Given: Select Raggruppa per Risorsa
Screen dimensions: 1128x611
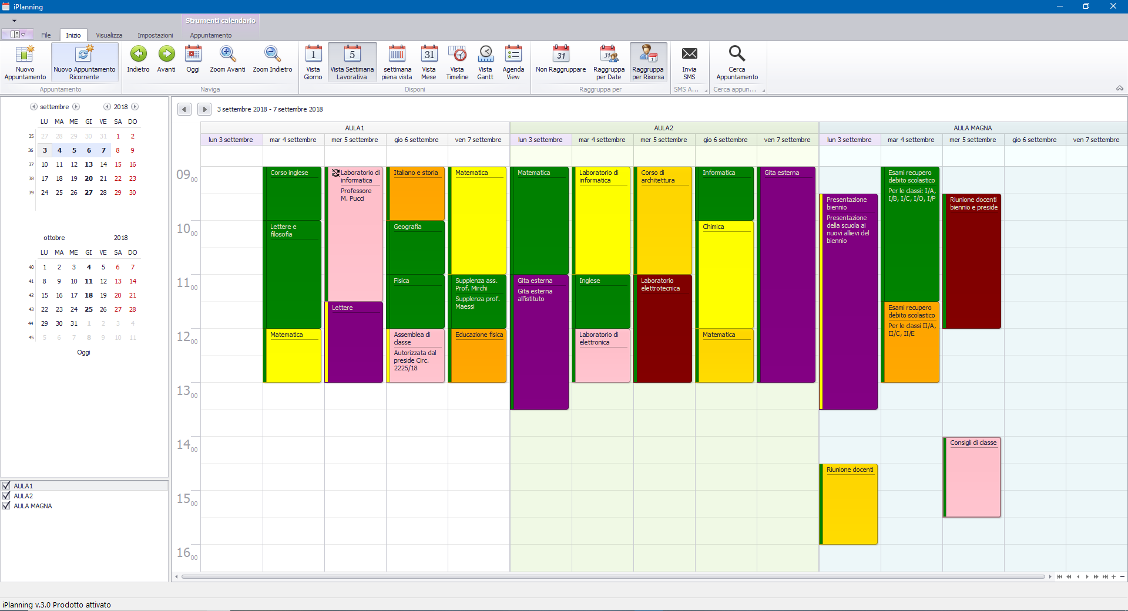Looking at the screenshot, I should click(x=648, y=62).
